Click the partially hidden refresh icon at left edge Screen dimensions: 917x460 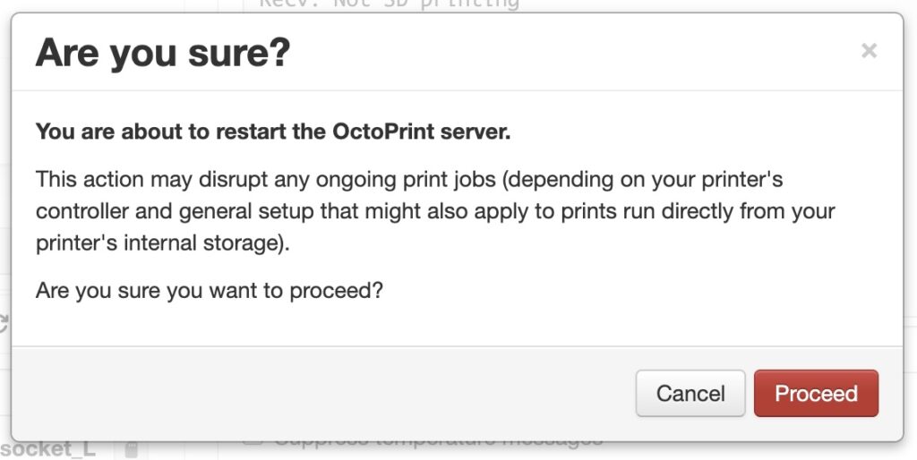coord(4,323)
